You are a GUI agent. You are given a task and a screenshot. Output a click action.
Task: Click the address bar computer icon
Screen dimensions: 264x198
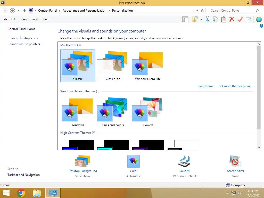coord(31,10)
